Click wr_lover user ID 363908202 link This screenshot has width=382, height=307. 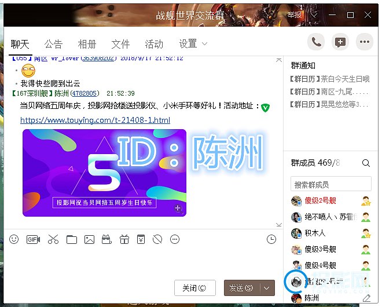pyautogui.click(x=98, y=59)
